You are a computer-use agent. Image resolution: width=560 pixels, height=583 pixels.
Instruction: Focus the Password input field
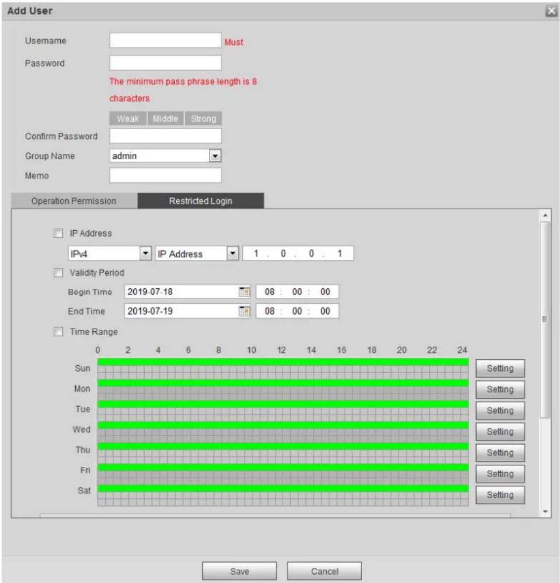[x=166, y=63]
